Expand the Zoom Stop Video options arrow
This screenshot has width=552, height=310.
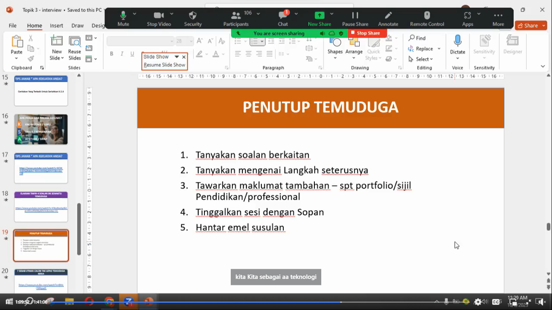pos(173,14)
